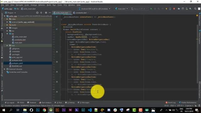Toggle file read-only lock in status bar
The image size is (201, 113).
[x=195, y=106]
